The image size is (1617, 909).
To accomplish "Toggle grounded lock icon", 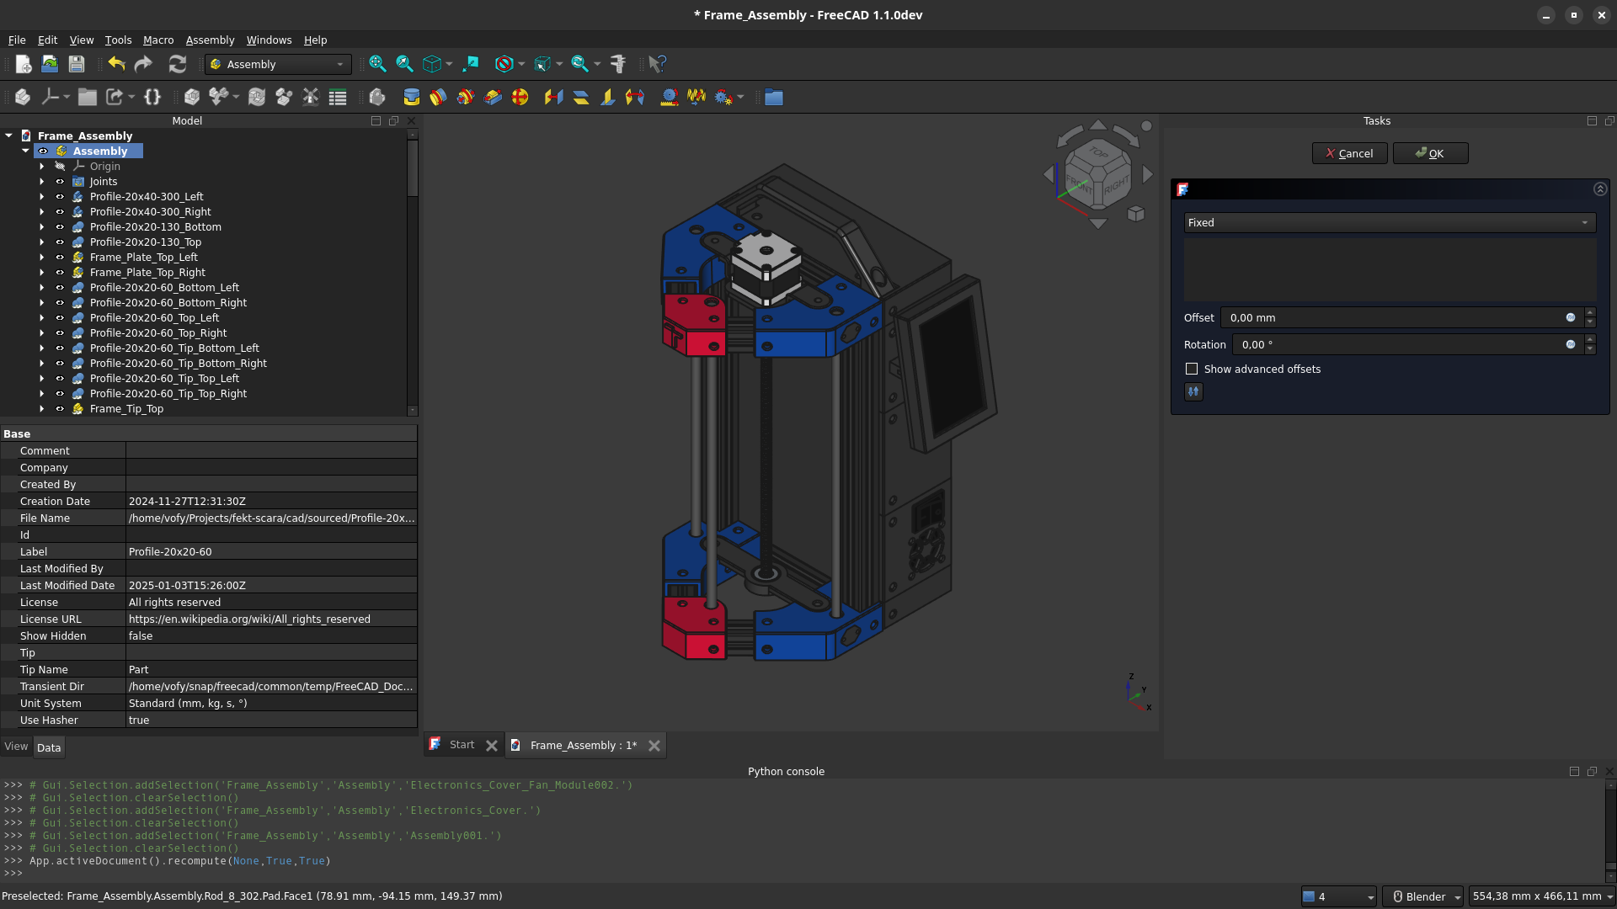I will (377, 98).
